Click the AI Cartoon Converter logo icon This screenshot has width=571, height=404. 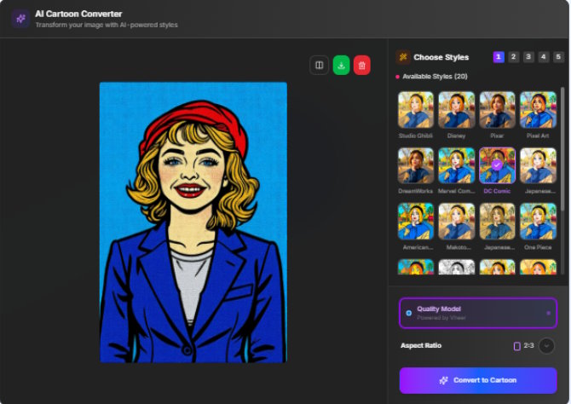click(x=20, y=19)
